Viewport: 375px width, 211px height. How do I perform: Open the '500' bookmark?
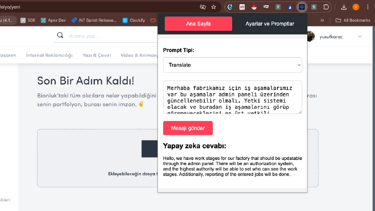[x=28, y=20]
